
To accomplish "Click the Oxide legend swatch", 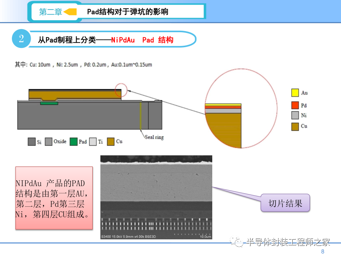I will coord(49,142).
